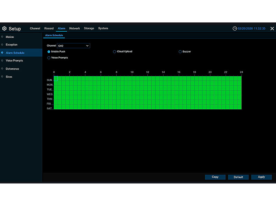Click the diamond icon next to Motion
Screen dimensions: 276x207
[2, 37]
